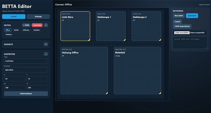Edit the Entitaet input field
Viewport: 211px width, 113px height.
[x=26, y=70]
